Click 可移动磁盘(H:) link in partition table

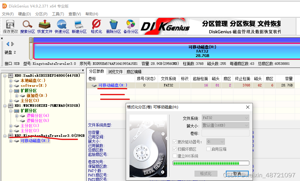coord(113,85)
